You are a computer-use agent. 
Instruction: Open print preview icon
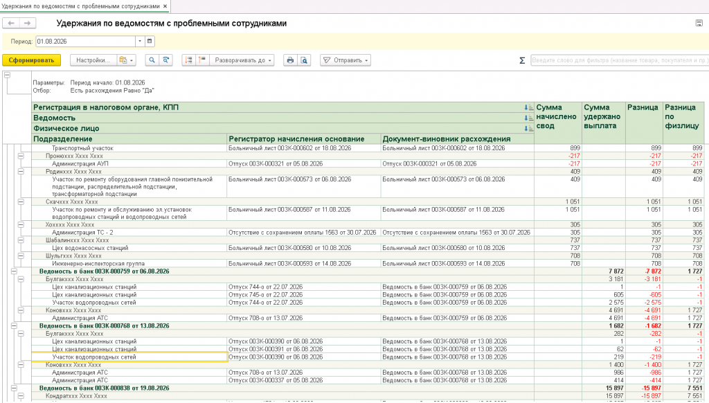point(305,60)
